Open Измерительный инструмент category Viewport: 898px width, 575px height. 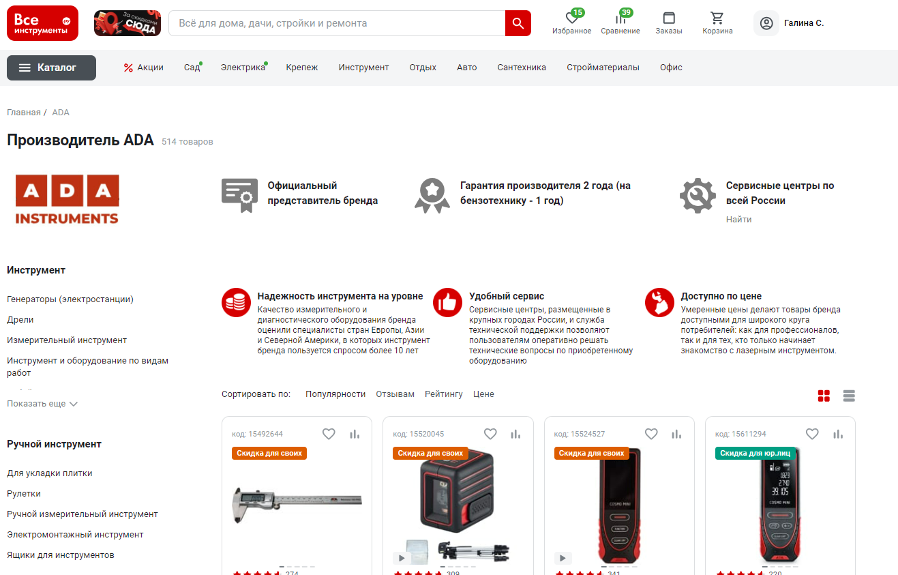[67, 340]
